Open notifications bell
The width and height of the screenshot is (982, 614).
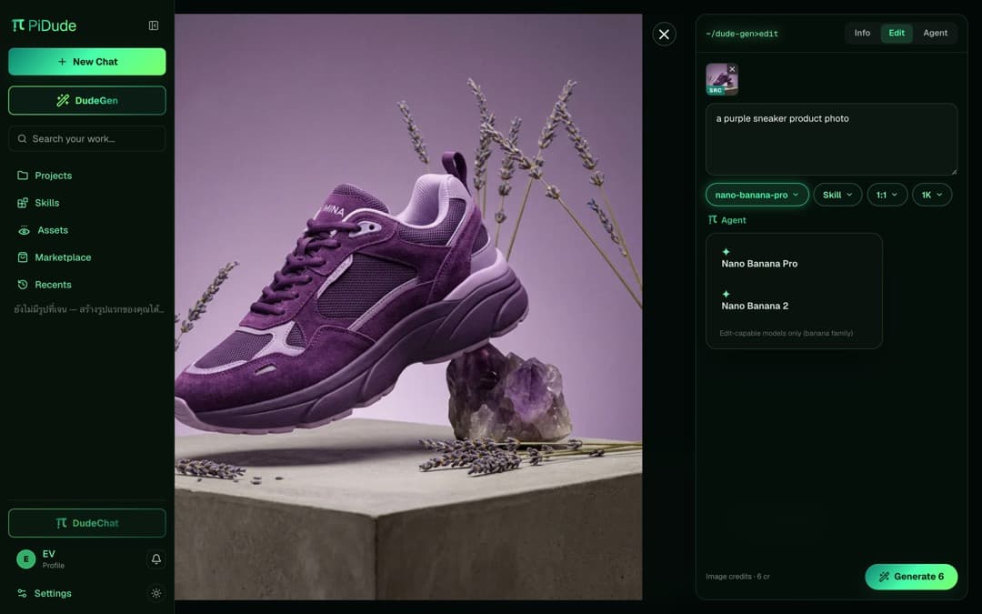click(156, 559)
